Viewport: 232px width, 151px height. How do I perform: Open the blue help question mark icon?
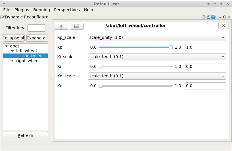click(213, 17)
